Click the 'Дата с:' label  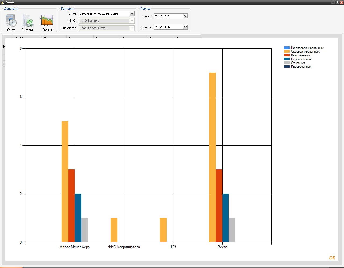(147, 16)
